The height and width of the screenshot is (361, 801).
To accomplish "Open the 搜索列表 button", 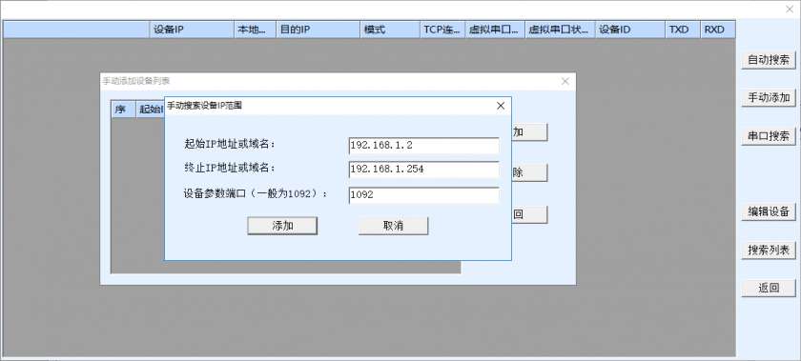I will point(769,251).
